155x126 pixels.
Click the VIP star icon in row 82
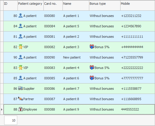point(21,47)
